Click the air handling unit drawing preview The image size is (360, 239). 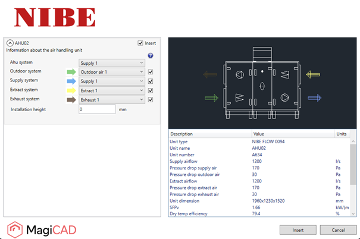[262, 83]
